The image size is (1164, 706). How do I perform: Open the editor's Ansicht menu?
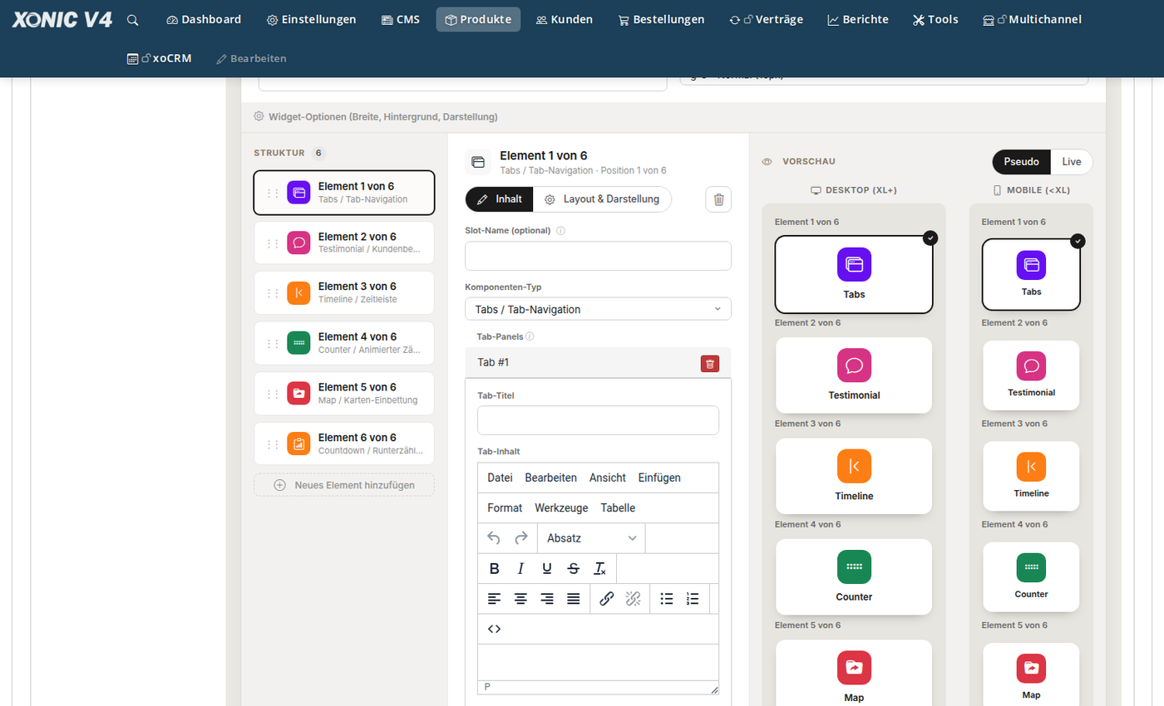pos(608,478)
